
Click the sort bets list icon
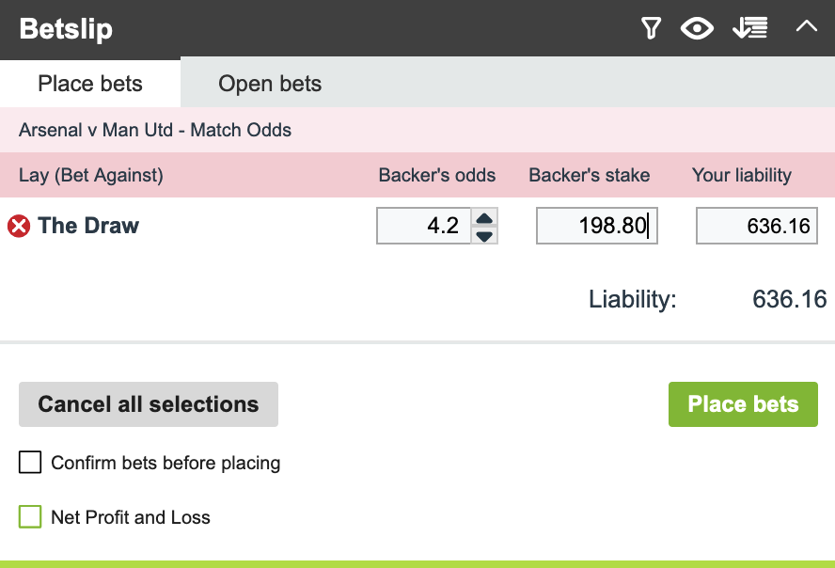(x=750, y=28)
